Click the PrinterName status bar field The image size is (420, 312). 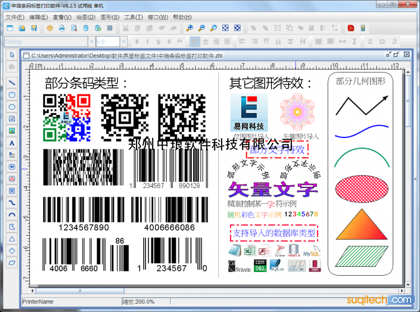point(71,301)
